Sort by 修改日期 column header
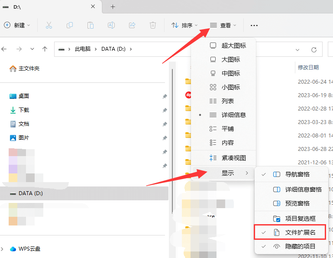Screen dimensions: 333x258 pos(308,68)
